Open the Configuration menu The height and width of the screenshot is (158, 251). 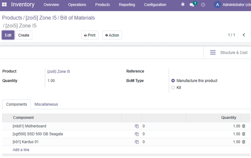[x=155, y=5]
